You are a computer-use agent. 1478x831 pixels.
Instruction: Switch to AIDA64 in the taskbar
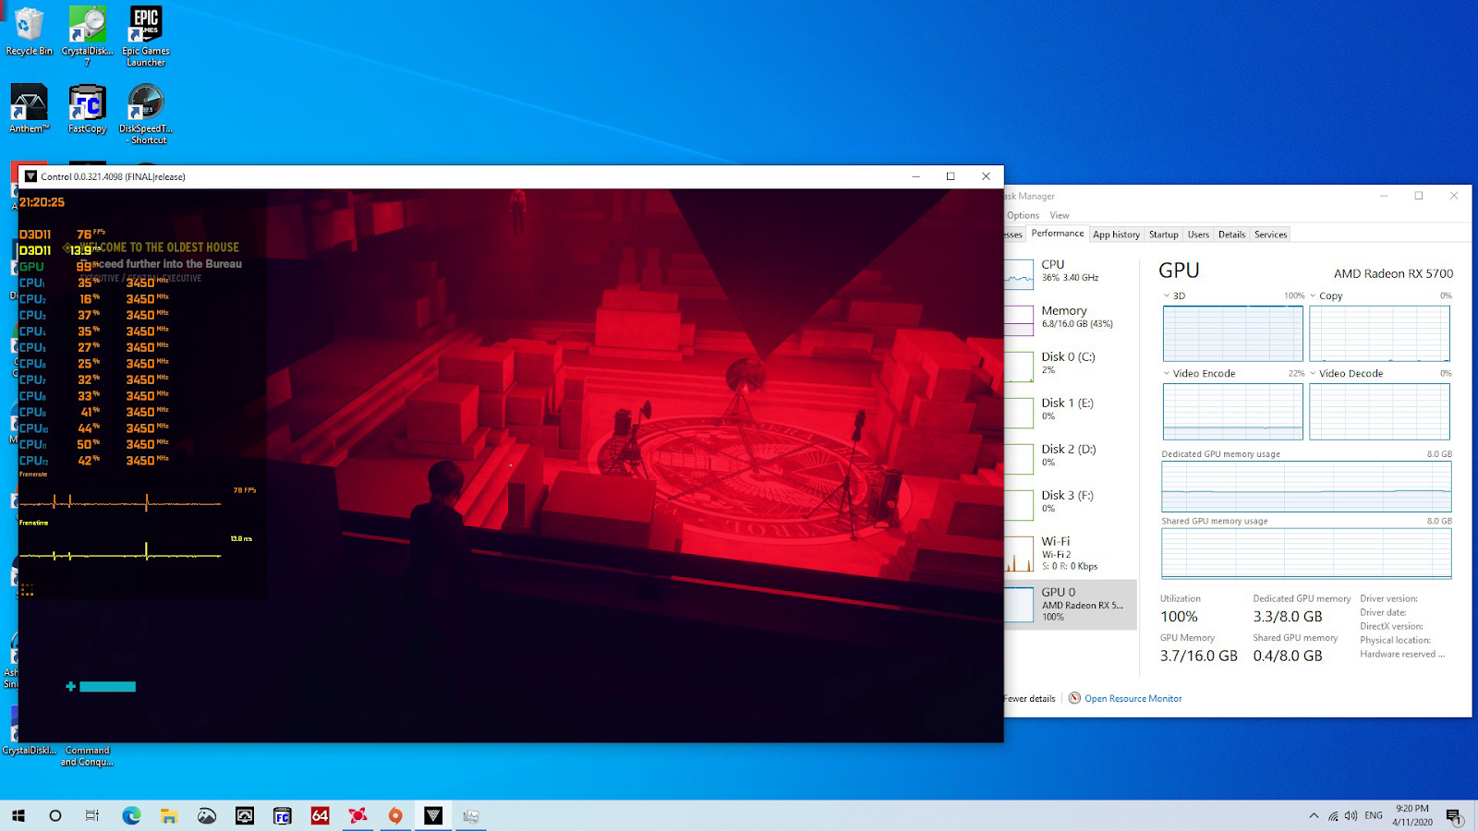[x=321, y=815]
